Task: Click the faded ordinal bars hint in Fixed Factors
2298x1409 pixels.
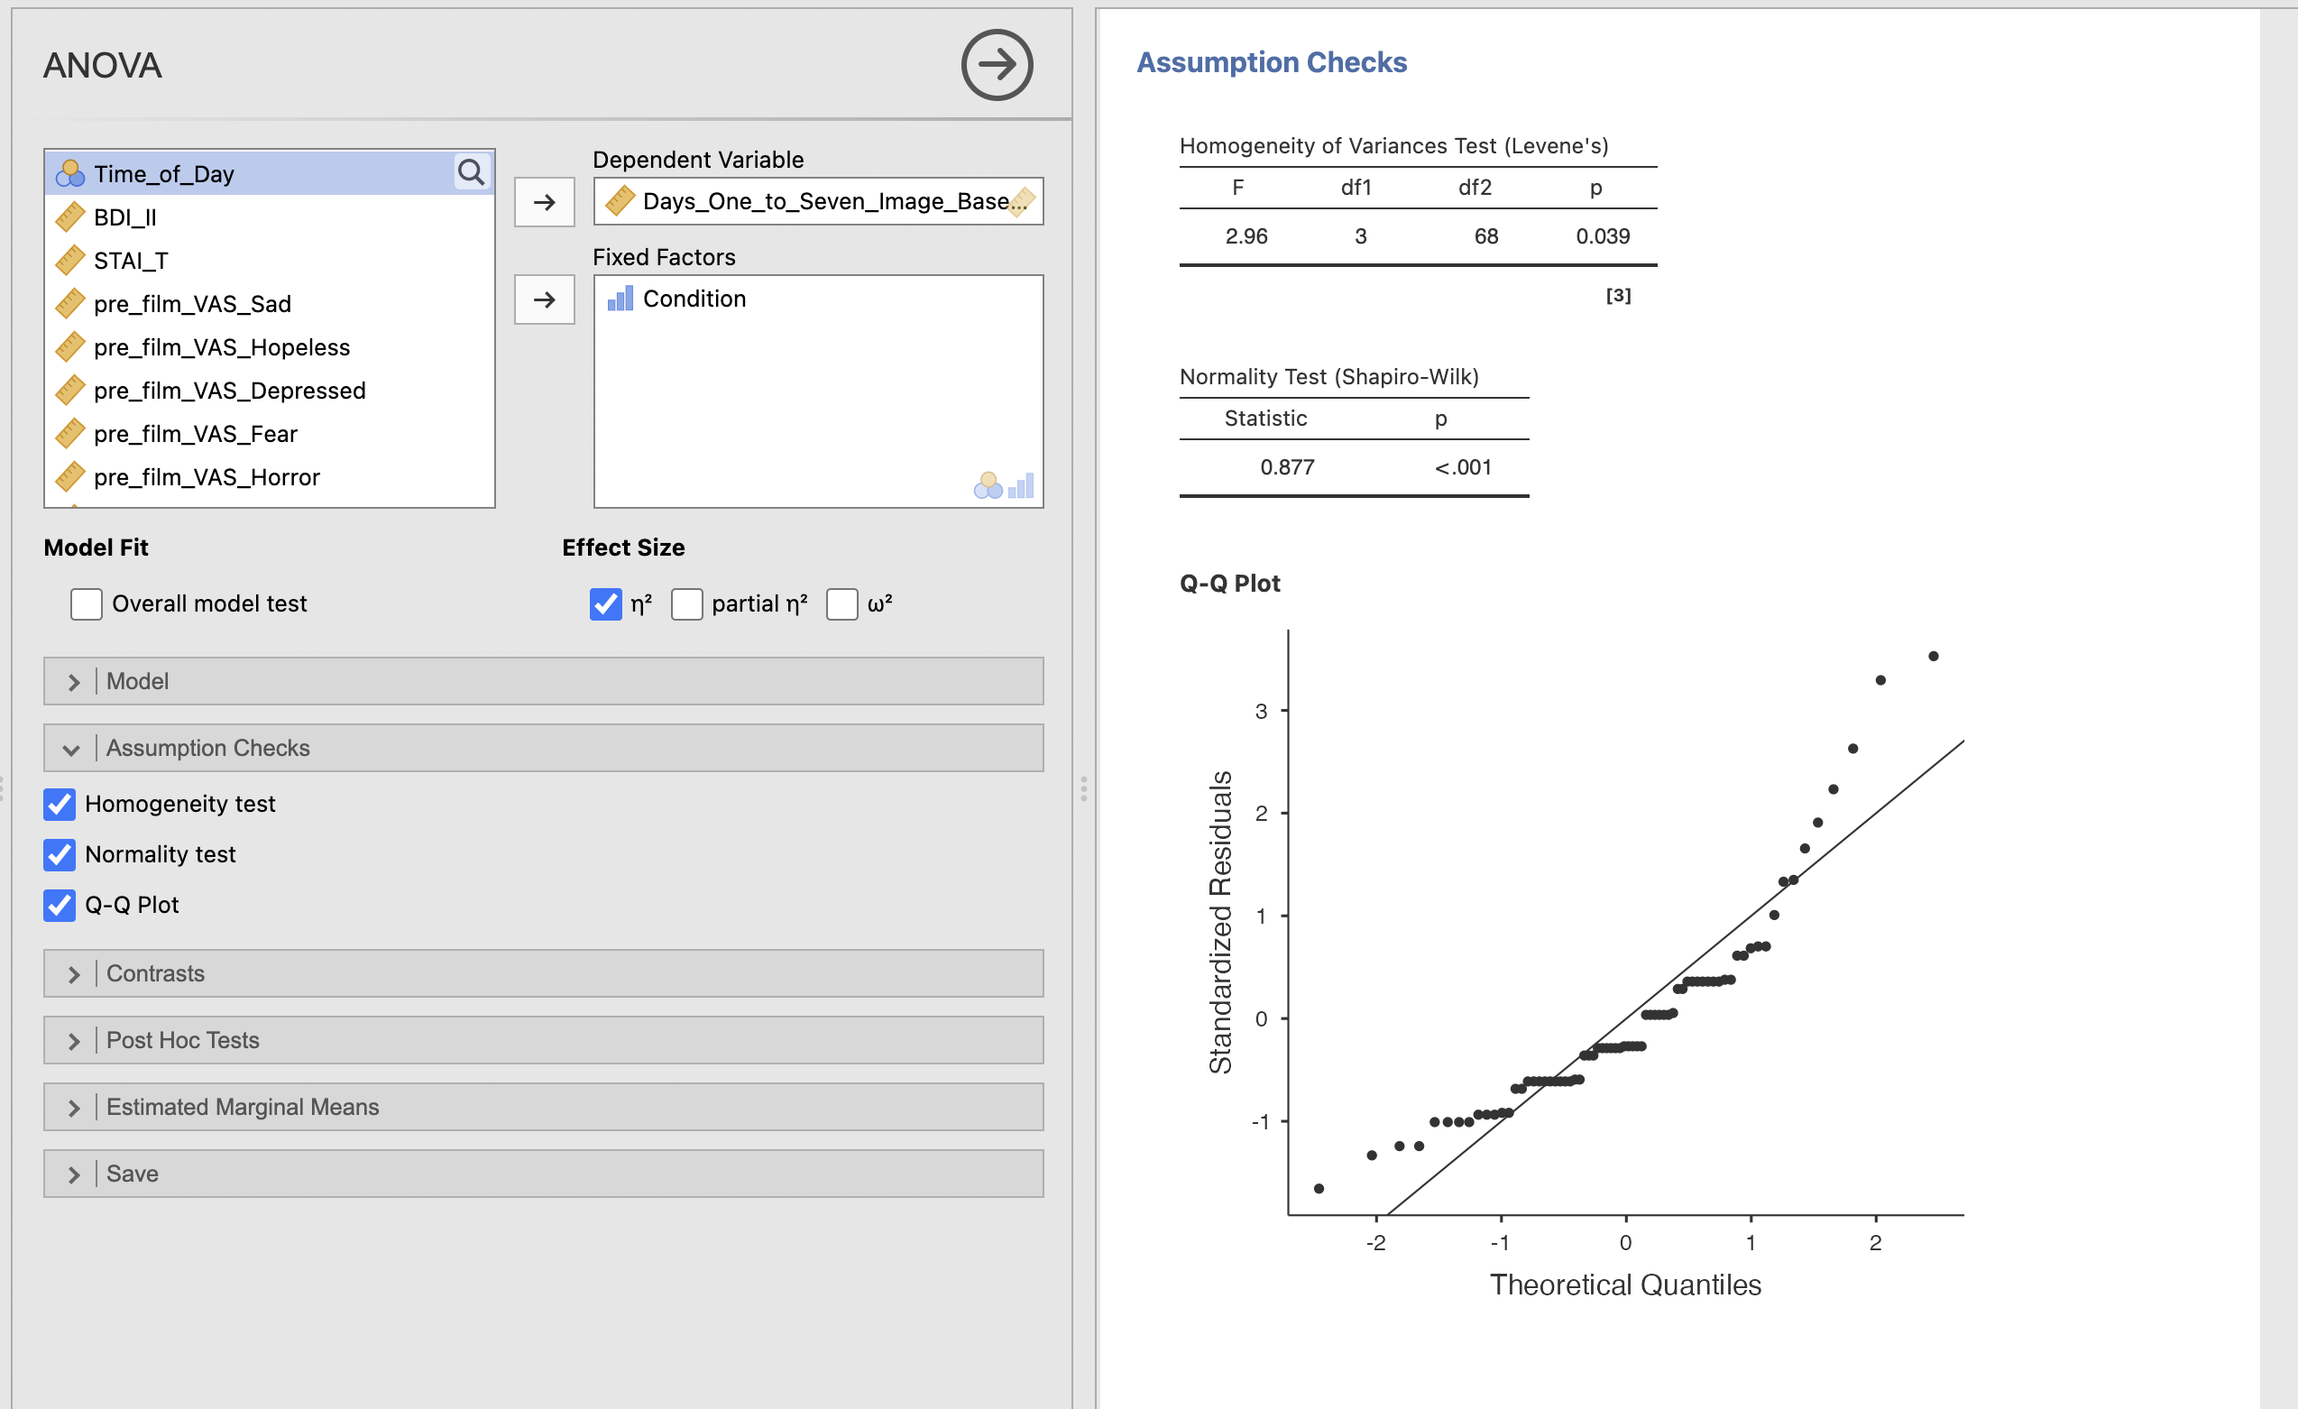Action: 1021,485
